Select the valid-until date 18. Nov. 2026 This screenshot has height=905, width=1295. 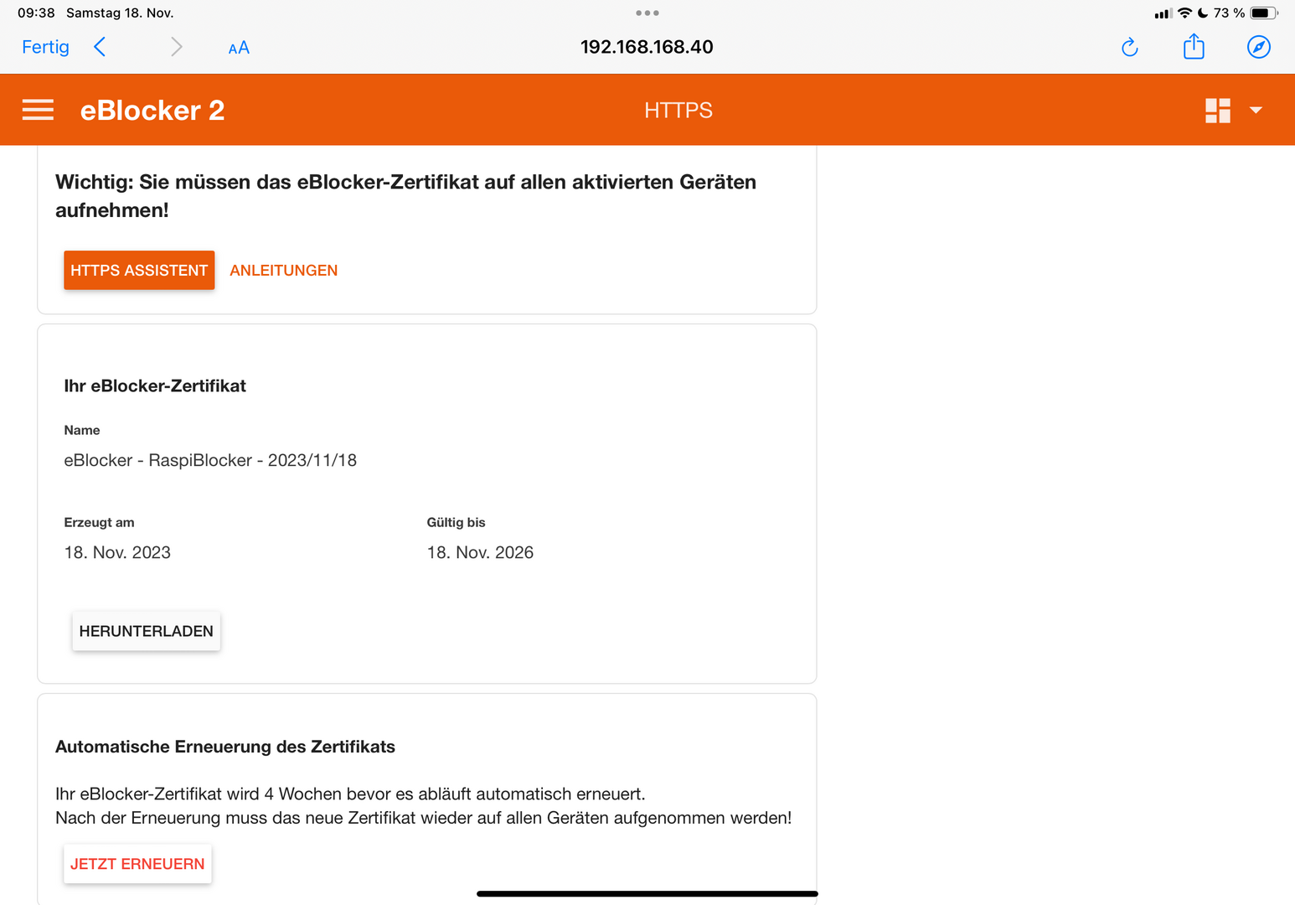pyautogui.click(x=480, y=552)
